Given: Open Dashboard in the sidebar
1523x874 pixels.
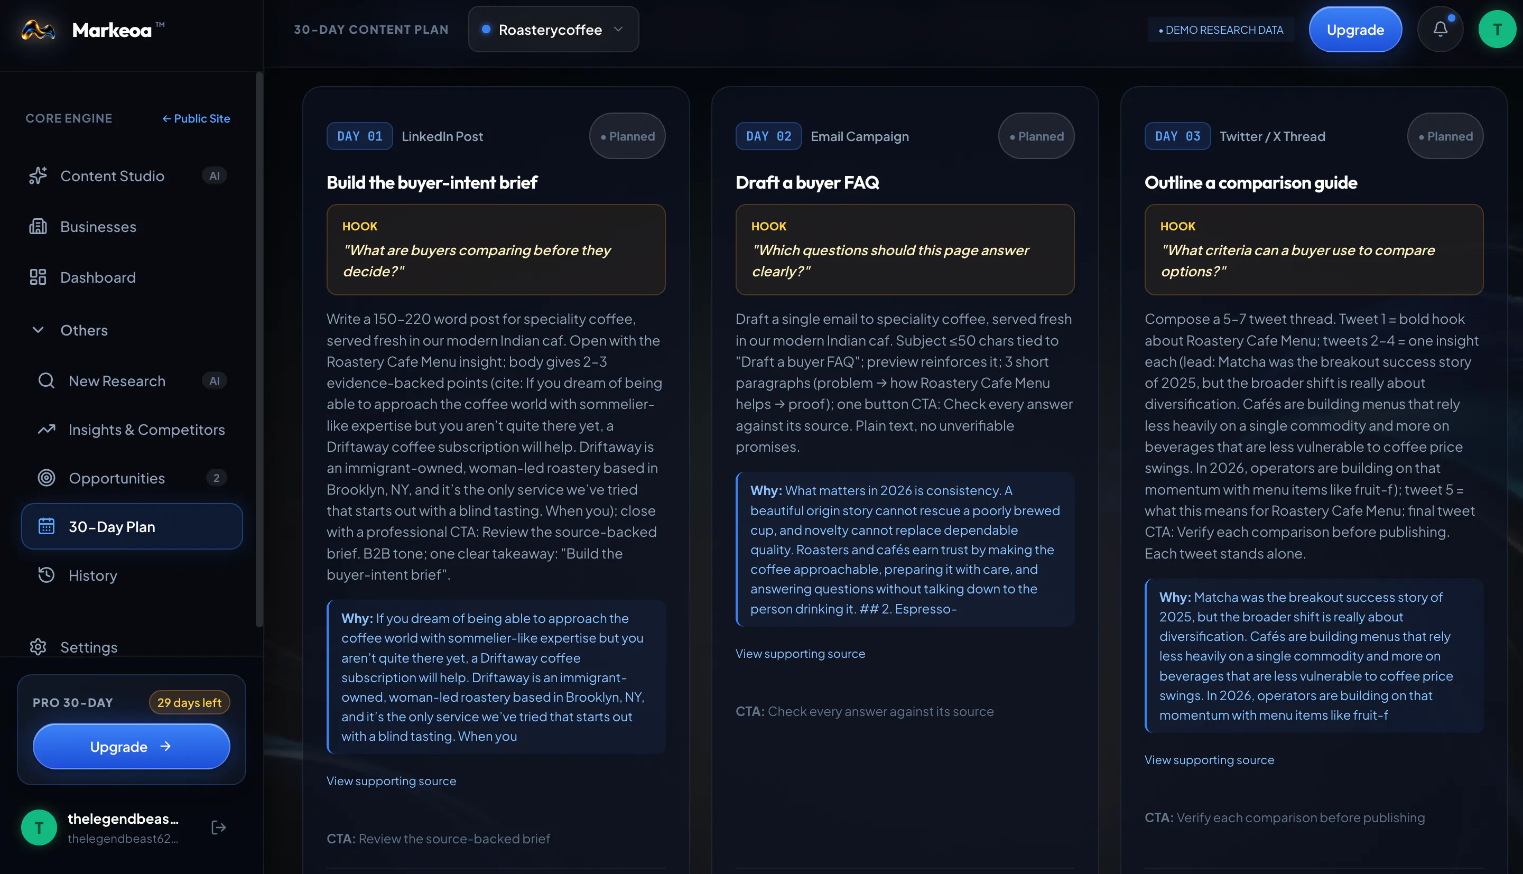Looking at the screenshot, I should point(132,277).
